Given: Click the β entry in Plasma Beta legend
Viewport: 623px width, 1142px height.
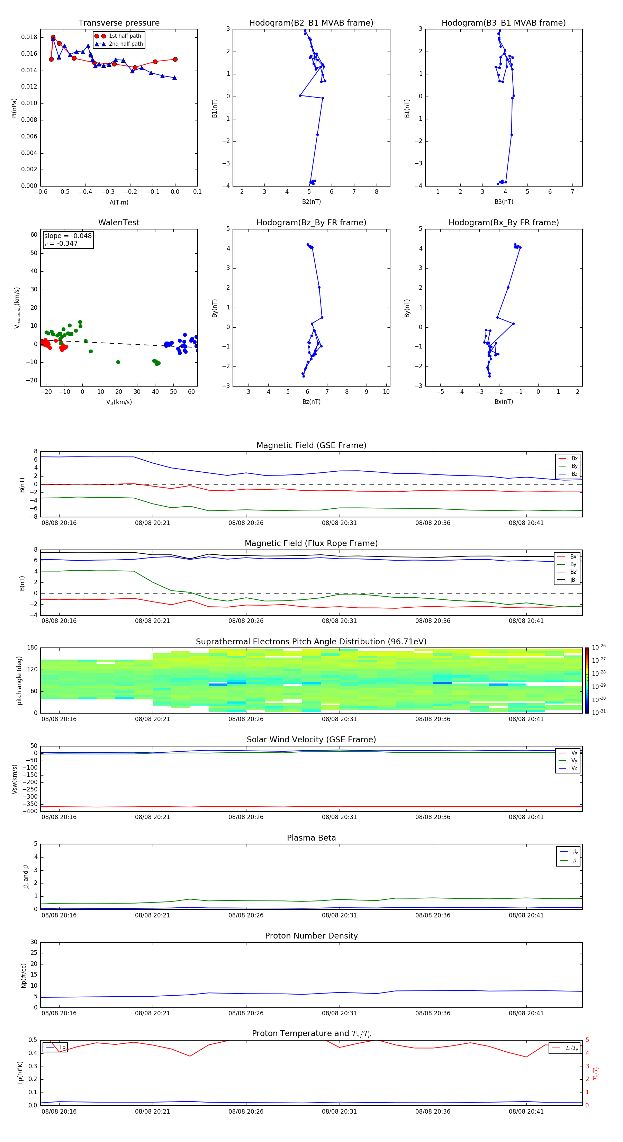Looking at the screenshot, I should click(568, 861).
